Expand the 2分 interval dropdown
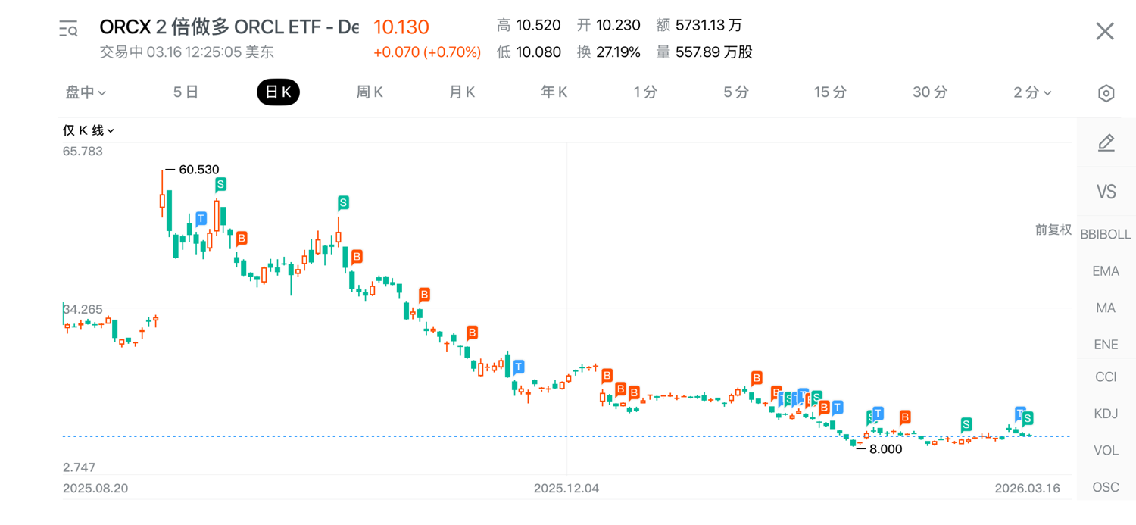The height and width of the screenshot is (525, 1136). click(x=1032, y=92)
